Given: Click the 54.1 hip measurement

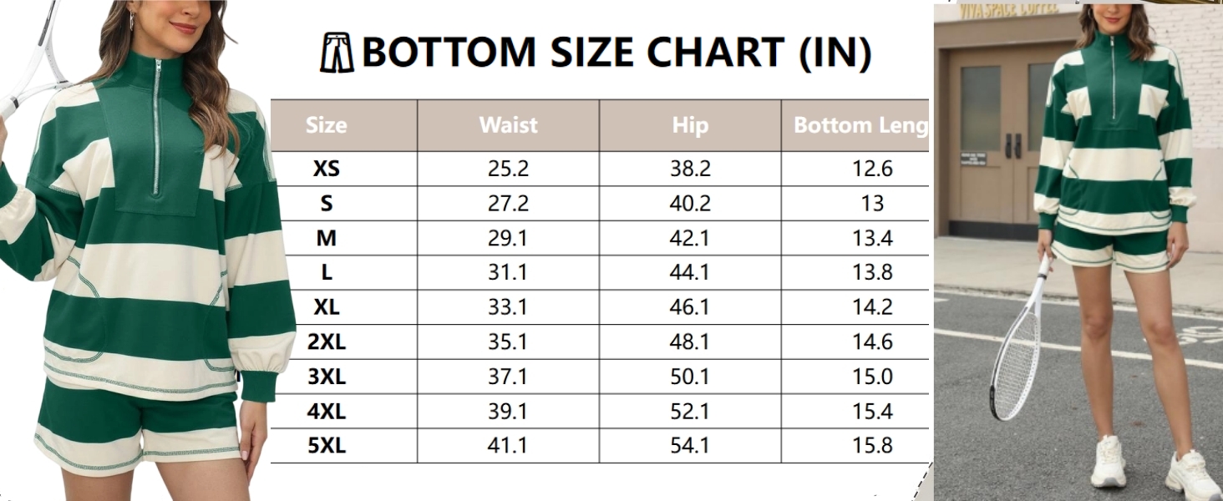Looking at the screenshot, I should tap(690, 447).
